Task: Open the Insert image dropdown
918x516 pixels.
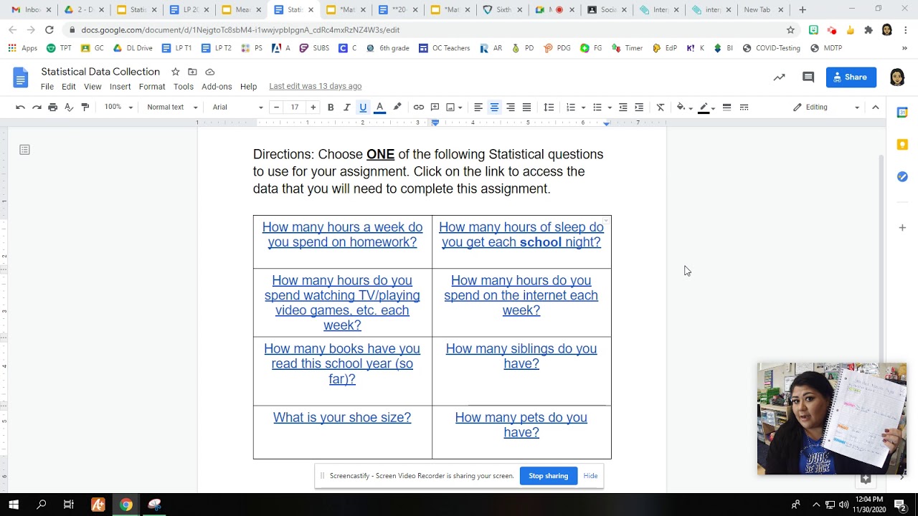Action: [454, 107]
